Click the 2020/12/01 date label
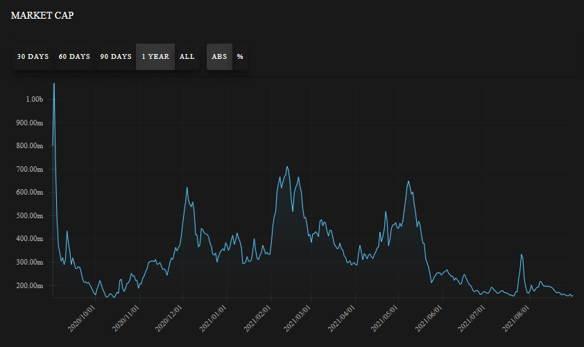584x347 pixels. click(x=169, y=319)
